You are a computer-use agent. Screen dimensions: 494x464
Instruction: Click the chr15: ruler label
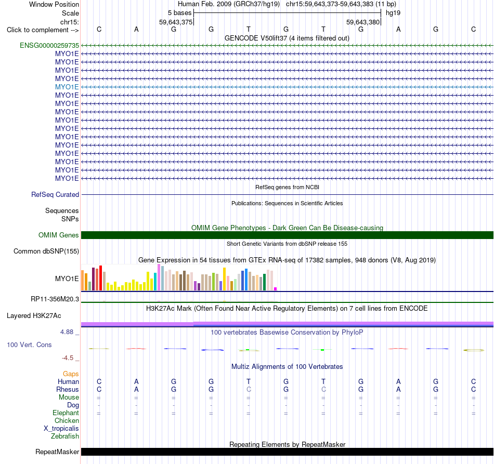pos(70,22)
